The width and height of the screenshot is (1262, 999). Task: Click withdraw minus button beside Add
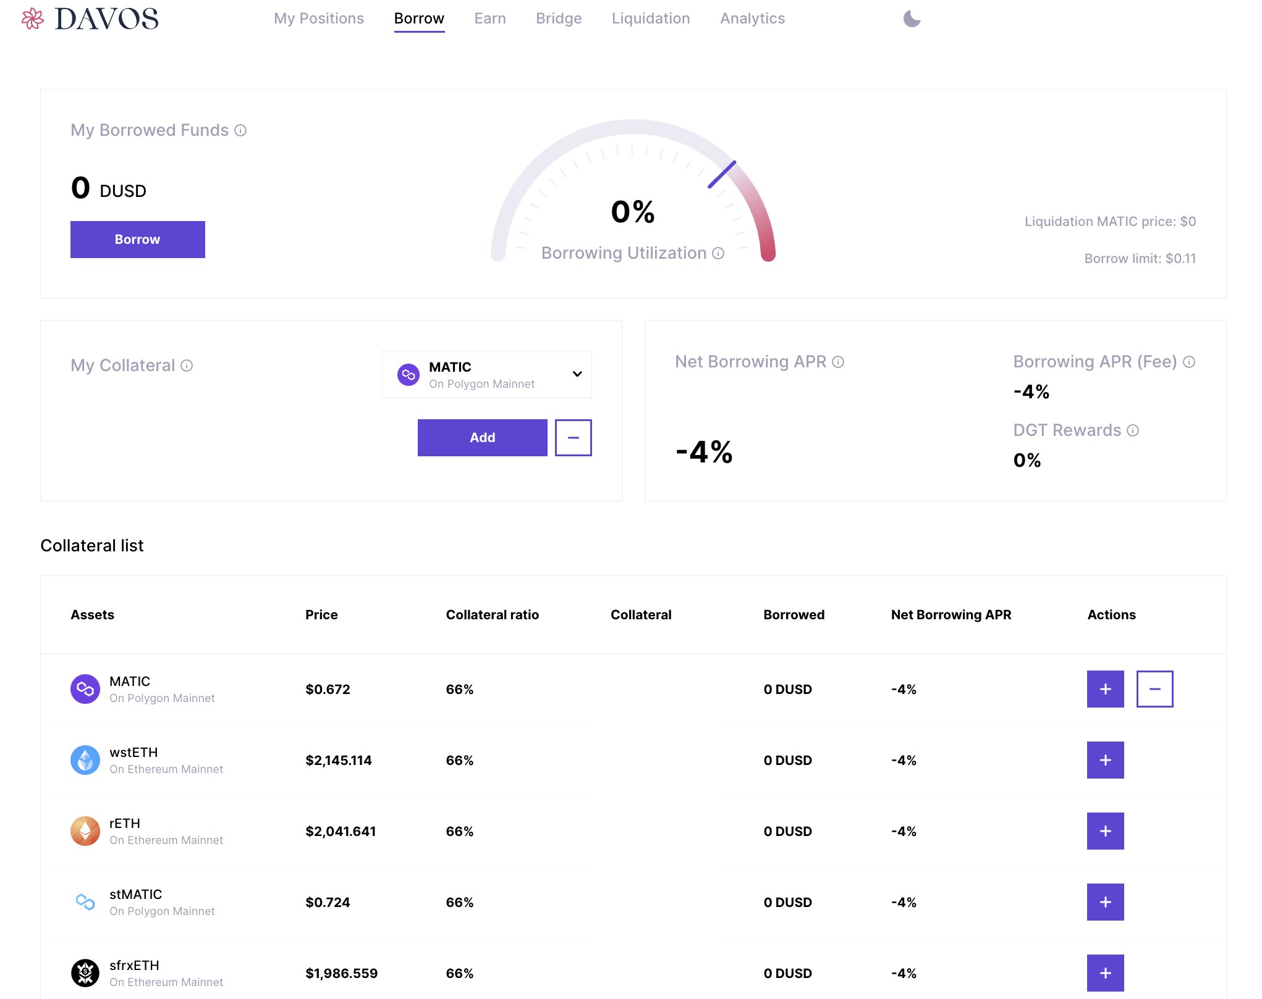click(x=573, y=438)
